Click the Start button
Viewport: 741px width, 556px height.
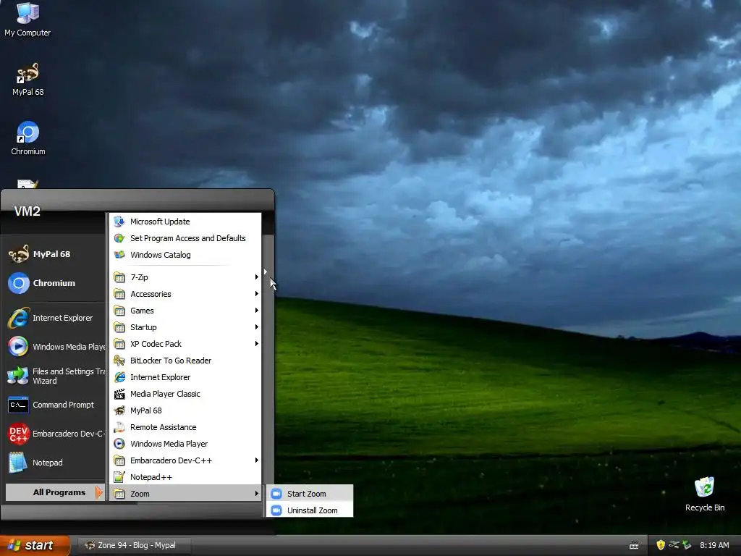[x=35, y=545]
